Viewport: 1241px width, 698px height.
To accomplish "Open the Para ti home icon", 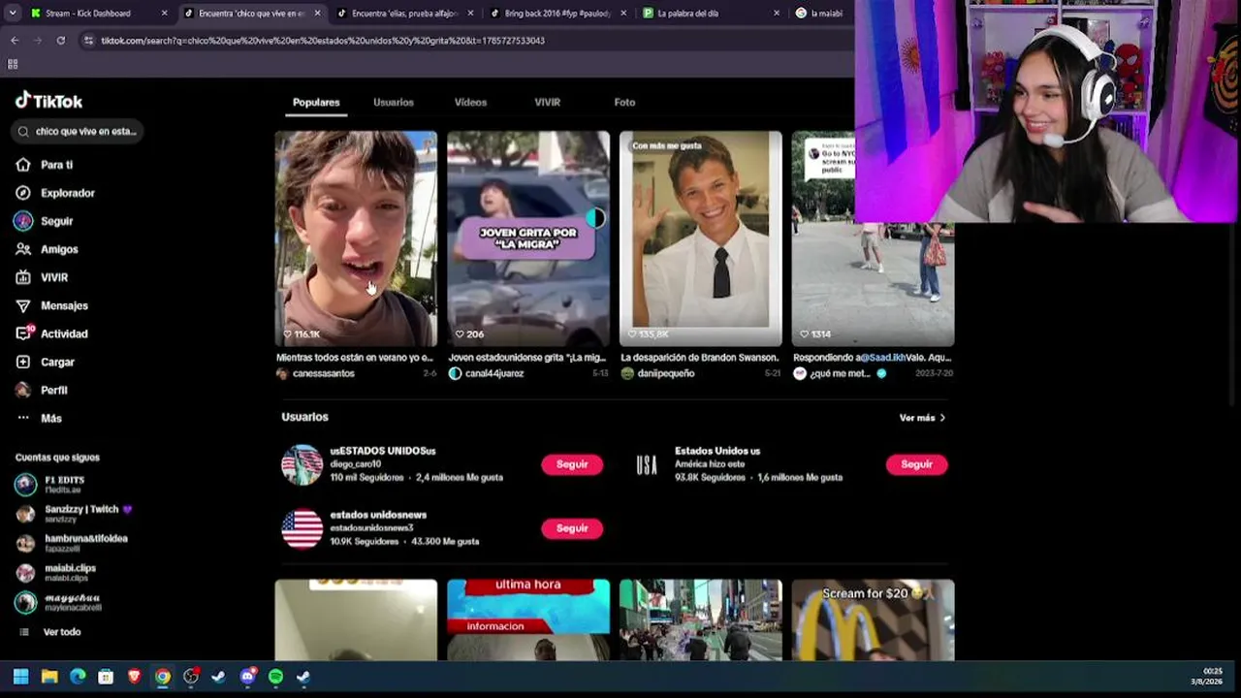I will 23,165.
